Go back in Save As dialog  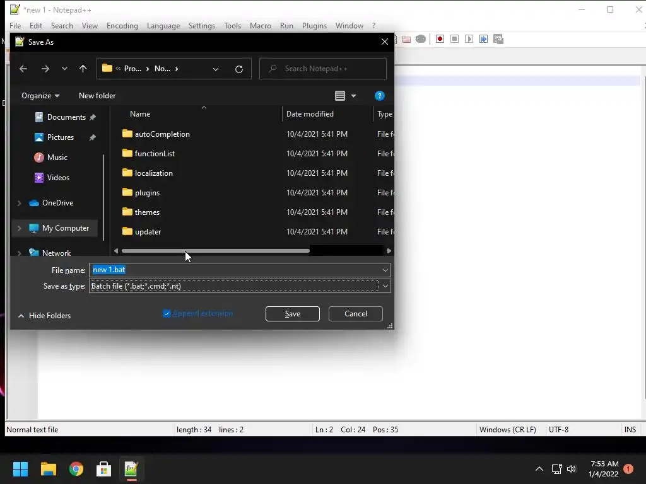pyautogui.click(x=23, y=69)
